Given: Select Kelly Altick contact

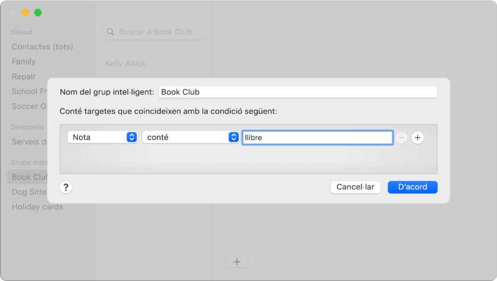Looking at the screenshot, I should coord(125,63).
